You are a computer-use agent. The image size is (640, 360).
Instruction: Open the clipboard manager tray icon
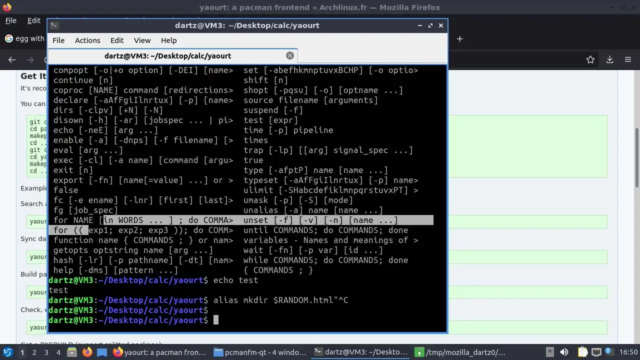[582, 352]
